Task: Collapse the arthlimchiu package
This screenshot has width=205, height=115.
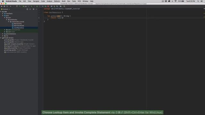Action: click(6, 20)
